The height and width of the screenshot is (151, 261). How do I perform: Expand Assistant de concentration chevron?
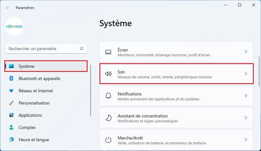[x=246, y=118]
